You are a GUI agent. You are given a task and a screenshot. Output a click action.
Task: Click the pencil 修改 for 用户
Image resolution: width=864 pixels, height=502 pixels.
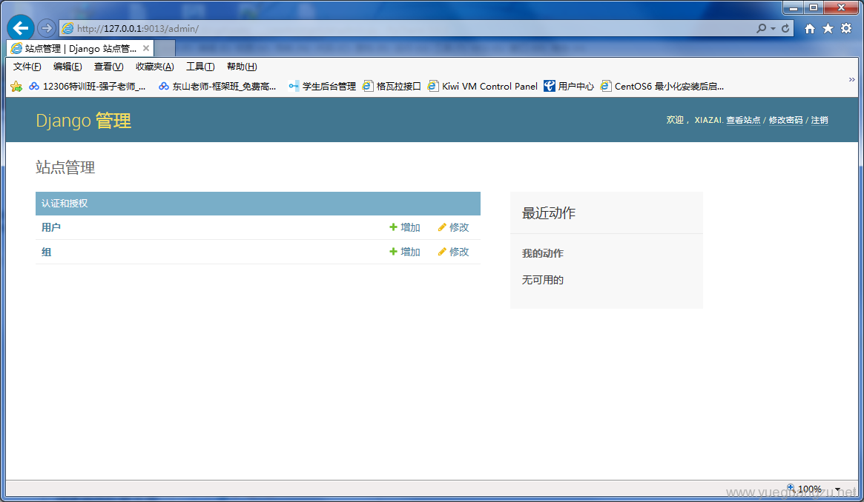click(453, 227)
